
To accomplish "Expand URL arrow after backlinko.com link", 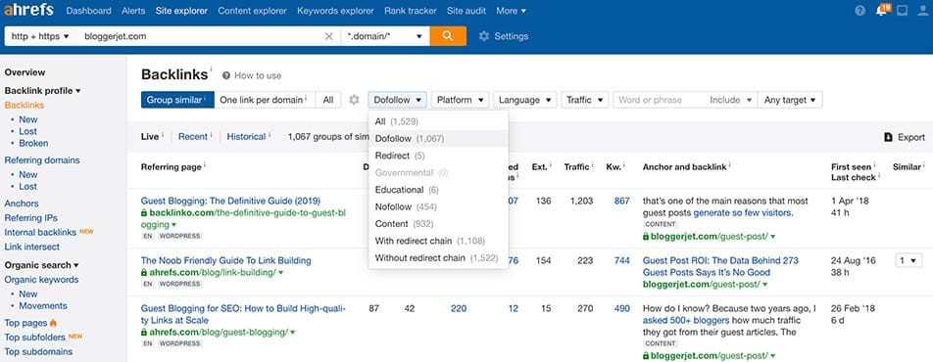I will tap(173, 225).
